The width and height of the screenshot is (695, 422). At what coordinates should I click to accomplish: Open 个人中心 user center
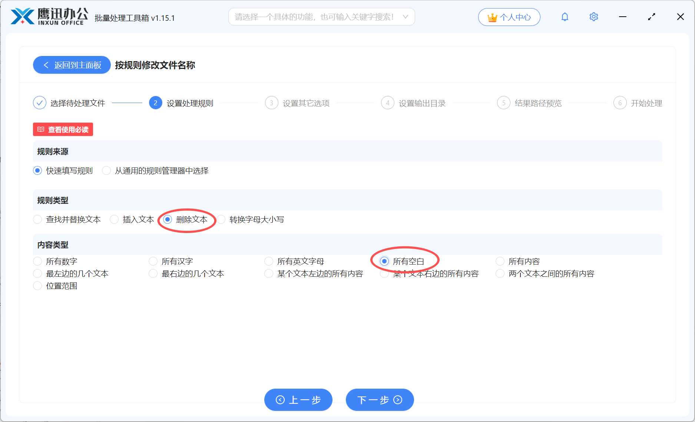click(509, 17)
